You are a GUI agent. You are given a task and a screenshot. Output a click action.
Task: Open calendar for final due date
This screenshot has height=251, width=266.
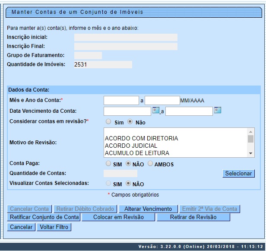point(218,110)
